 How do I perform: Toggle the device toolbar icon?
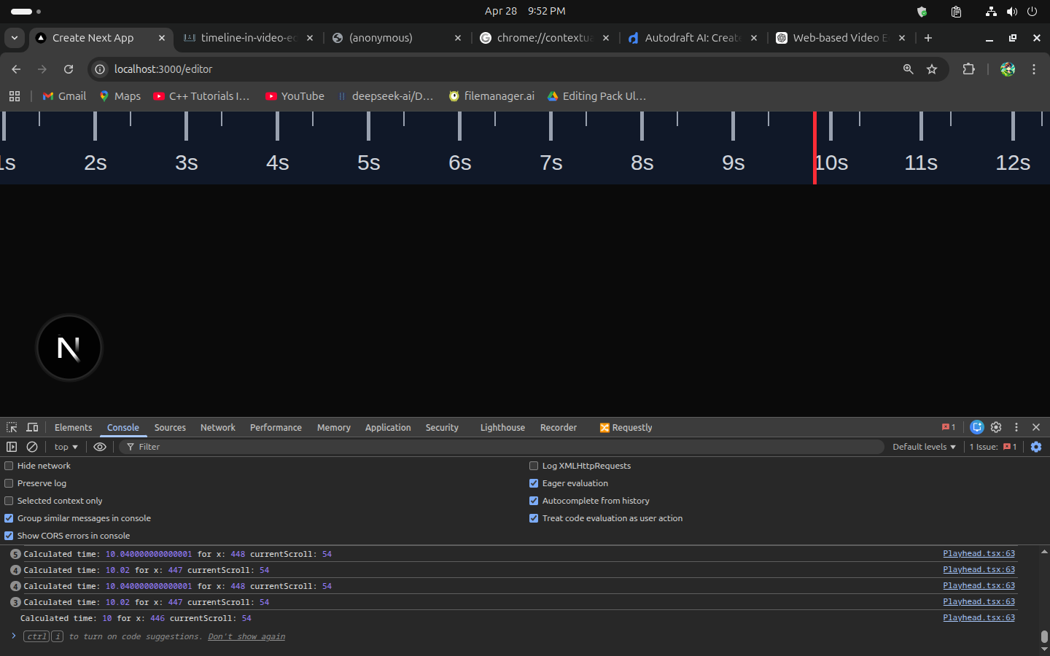coord(32,427)
